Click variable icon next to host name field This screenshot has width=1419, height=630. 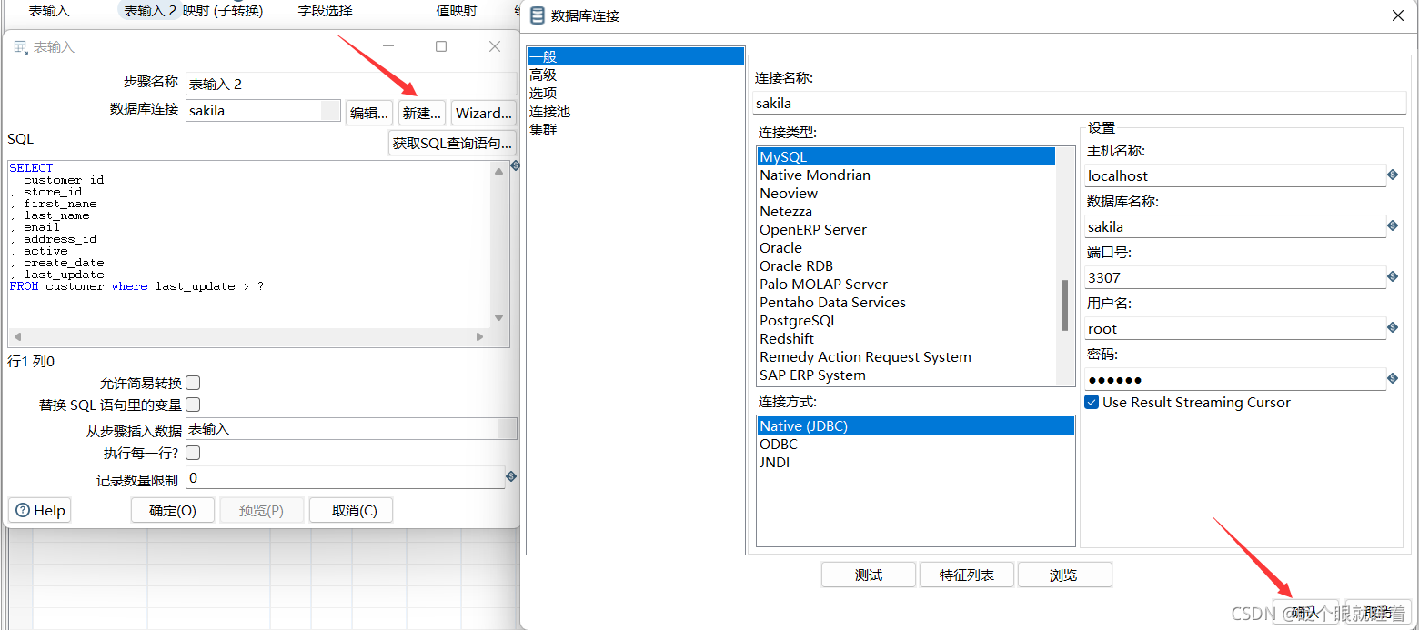[1393, 175]
